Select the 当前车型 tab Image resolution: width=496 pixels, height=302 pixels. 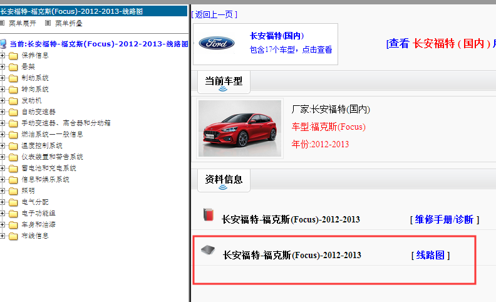[x=224, y=82]
